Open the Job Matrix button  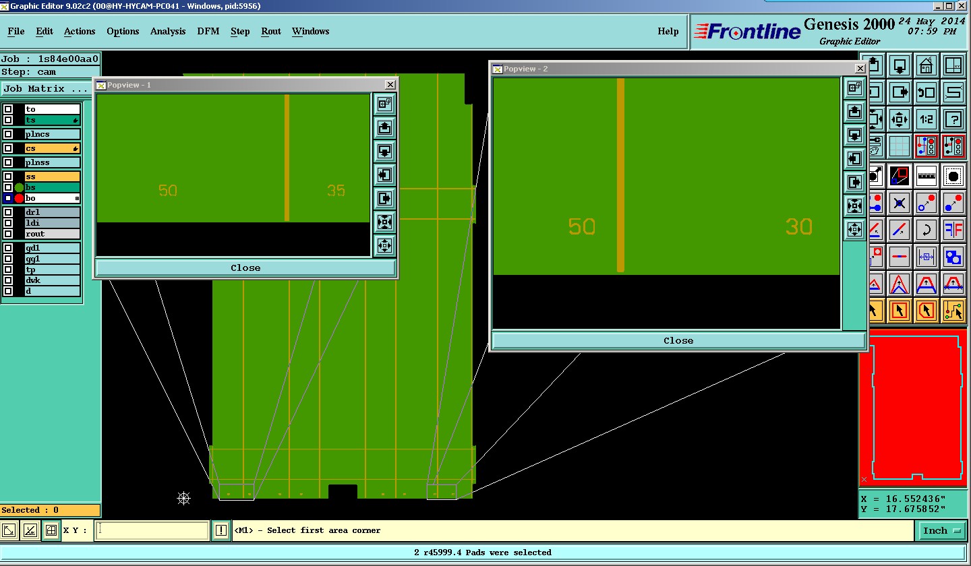coord(46,88)
